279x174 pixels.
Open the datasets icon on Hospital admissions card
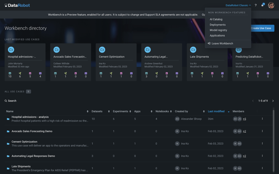click(x=9, y=74)
